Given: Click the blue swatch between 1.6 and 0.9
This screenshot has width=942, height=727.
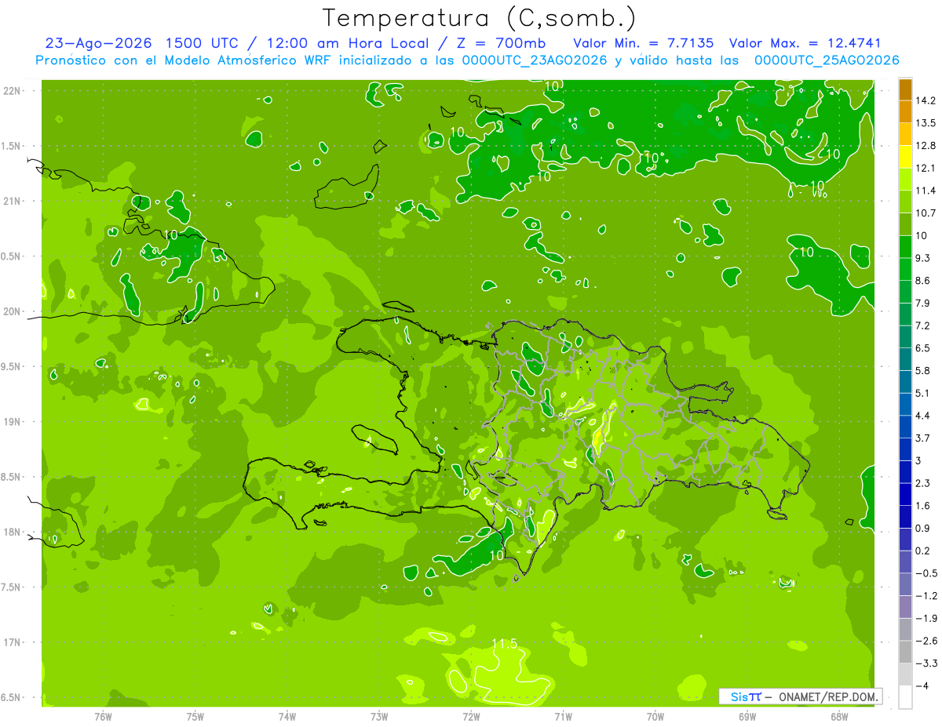Looking at the screenshot, I should tap(905, 517).
